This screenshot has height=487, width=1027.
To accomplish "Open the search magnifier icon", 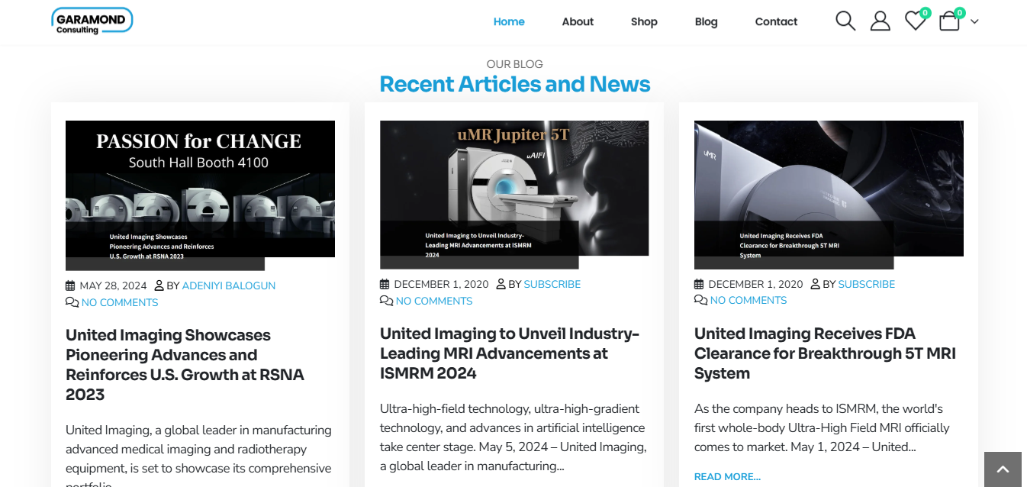I will pyautogui.click(x=845, y=21).
